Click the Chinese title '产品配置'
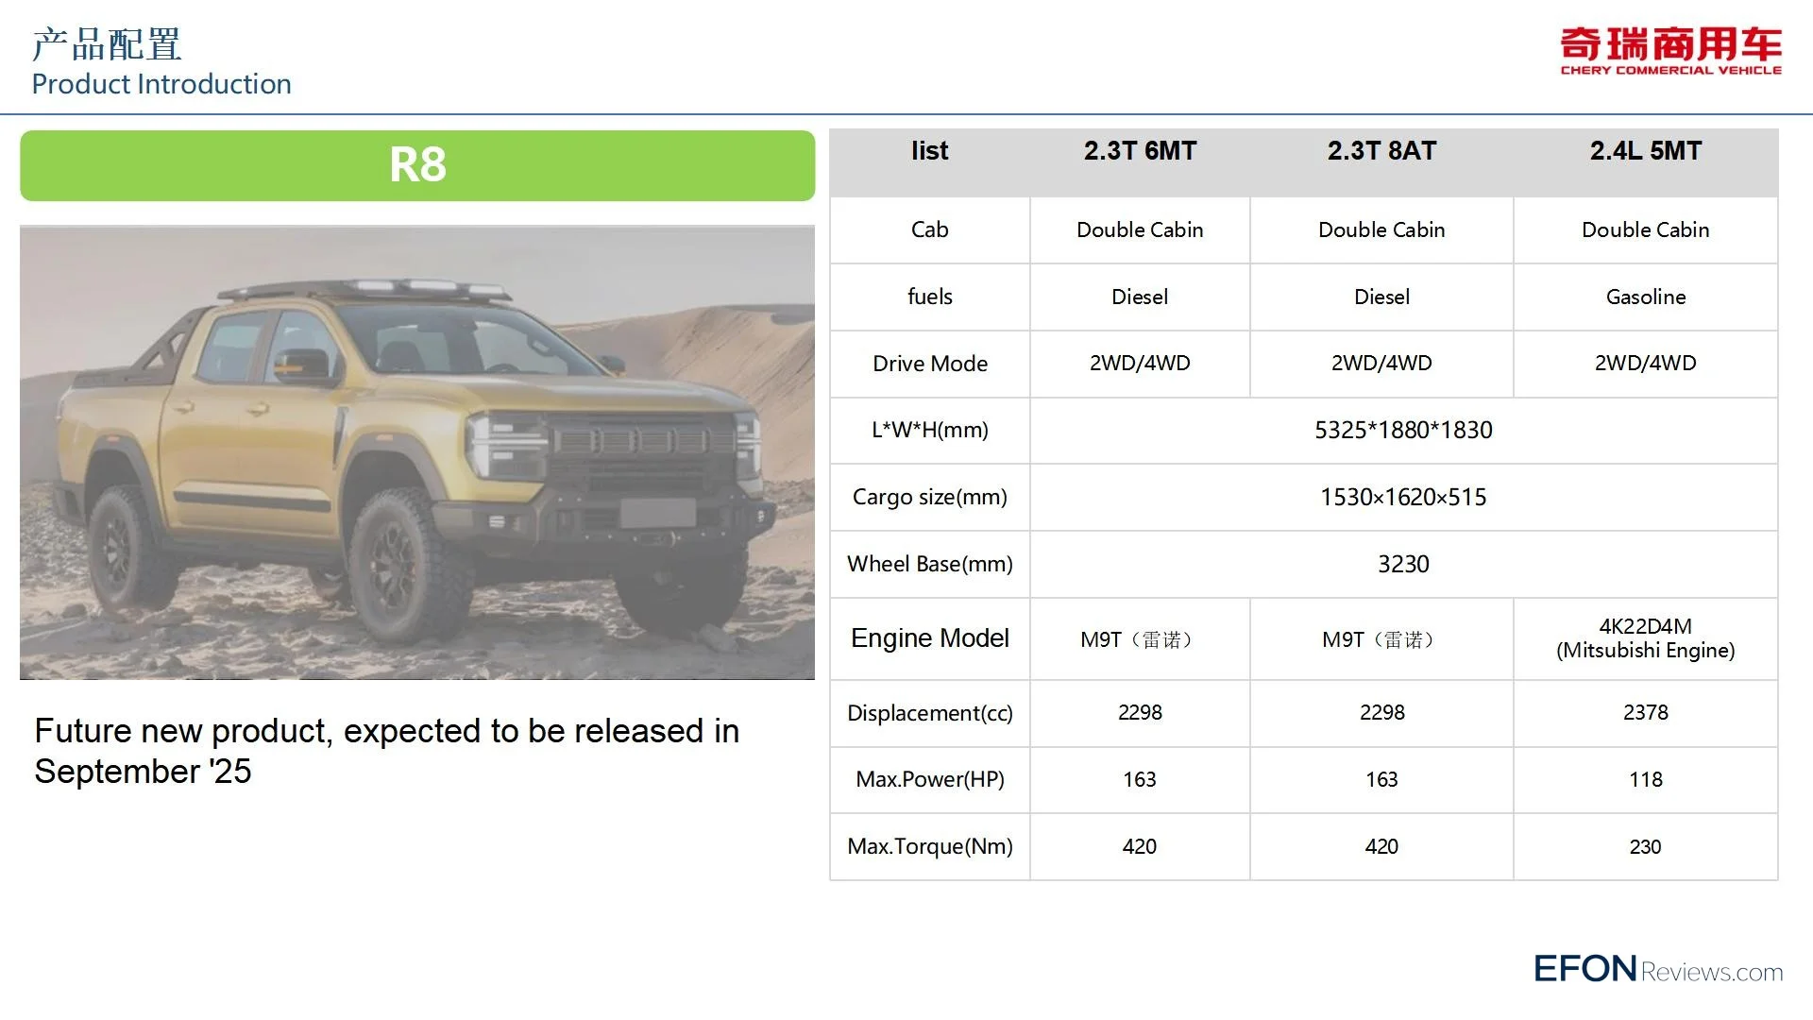The width and height of the screenshot is (1813, 1020). tap(107, 44)
